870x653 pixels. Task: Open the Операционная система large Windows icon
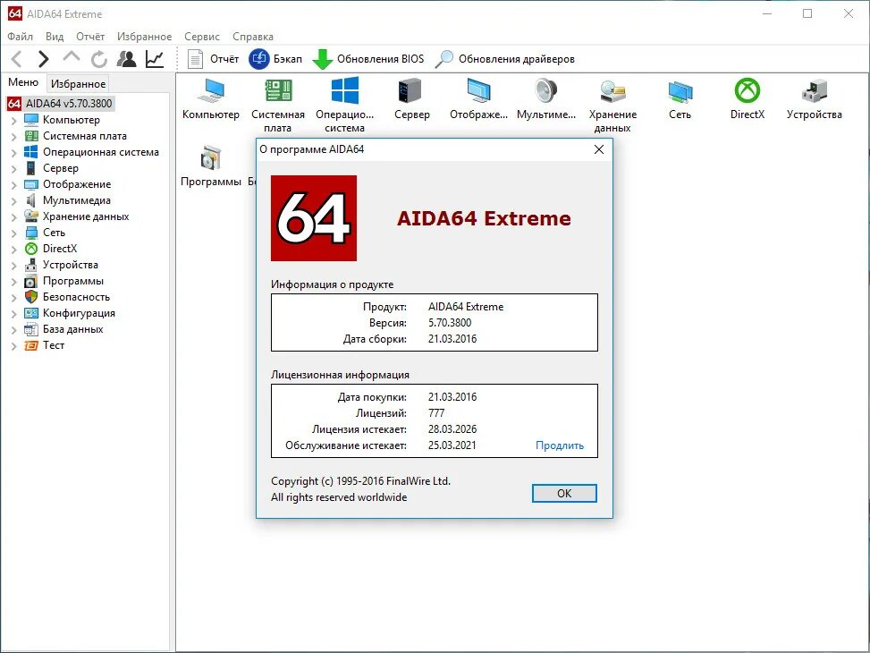tap(344, 106)
